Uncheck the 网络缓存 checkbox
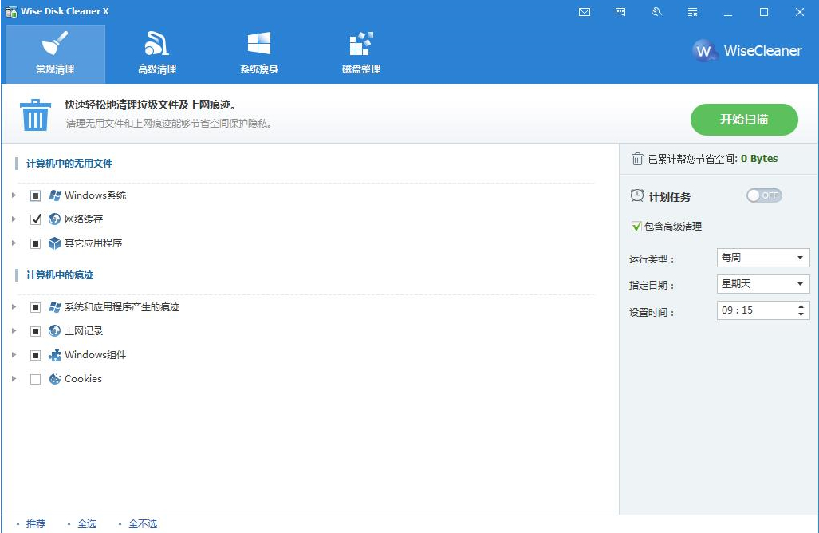The width and height of the screenshot is (819, 533). 36,219
